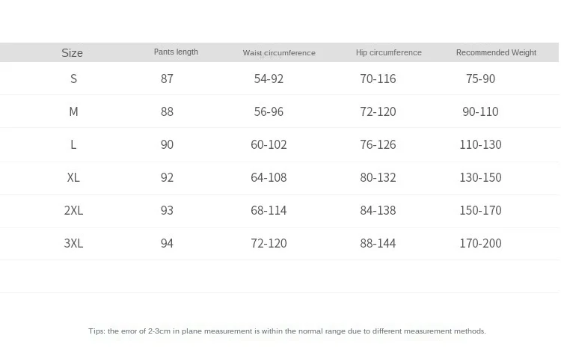Click the 2XL size row label
Screen dimensions: 561x359
pos(73,210)
